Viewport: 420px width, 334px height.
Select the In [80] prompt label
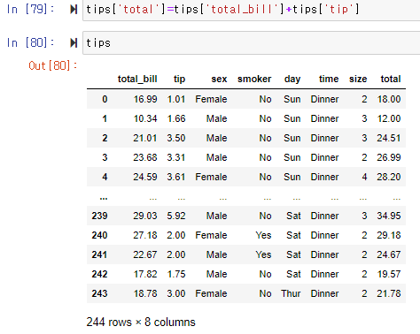(x=30, y=43)
